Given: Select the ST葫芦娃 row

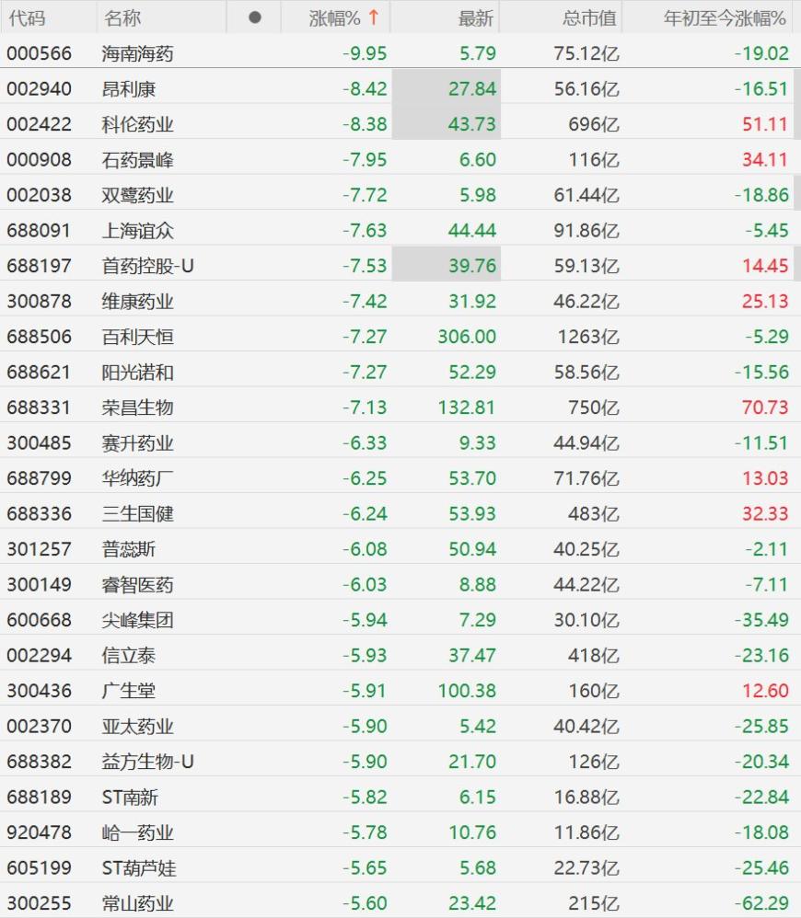Looking at the screenshot, I should click(400, 867).
